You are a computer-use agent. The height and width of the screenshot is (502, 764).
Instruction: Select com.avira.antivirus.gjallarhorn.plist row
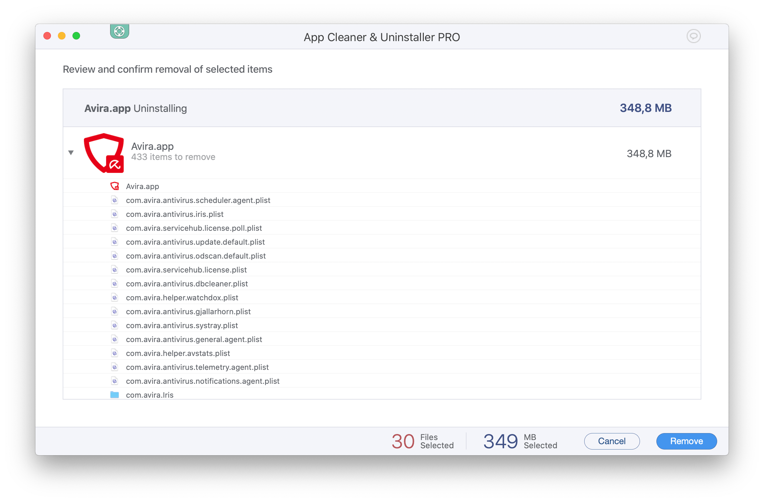coord(188,312)
